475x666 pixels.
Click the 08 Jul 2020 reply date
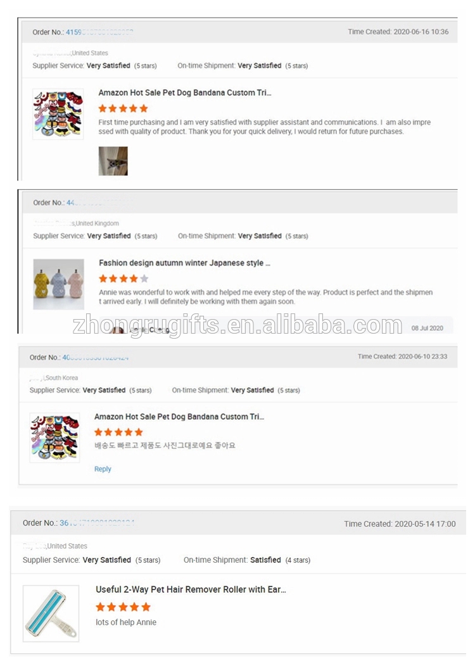(x=427, y=328)
